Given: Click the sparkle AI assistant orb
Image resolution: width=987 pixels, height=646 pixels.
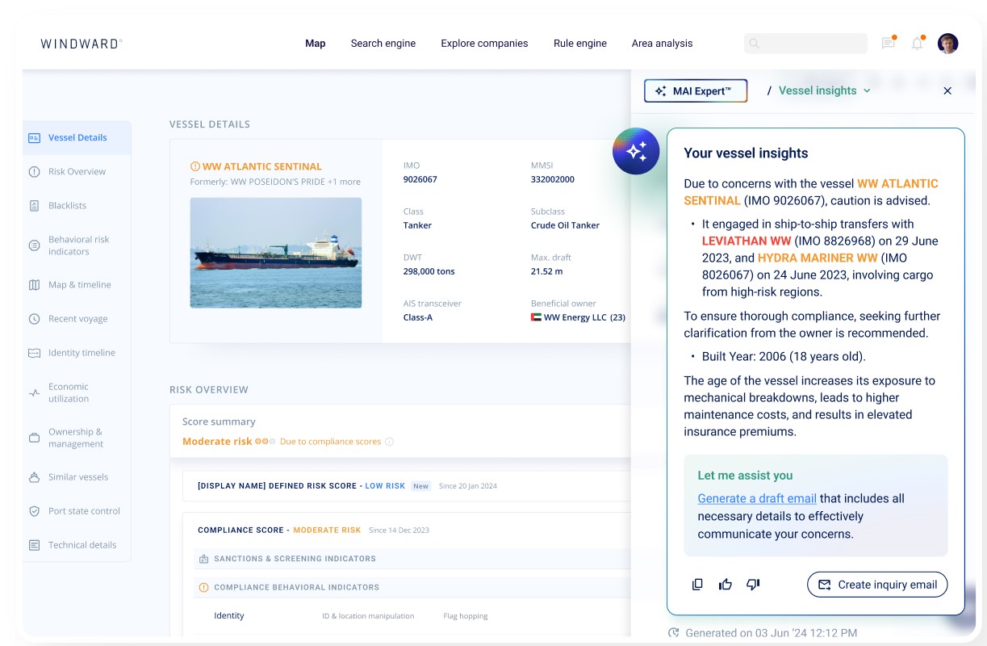Looking at the screenshot, I should pyautogui.click(x=636, y=151).
